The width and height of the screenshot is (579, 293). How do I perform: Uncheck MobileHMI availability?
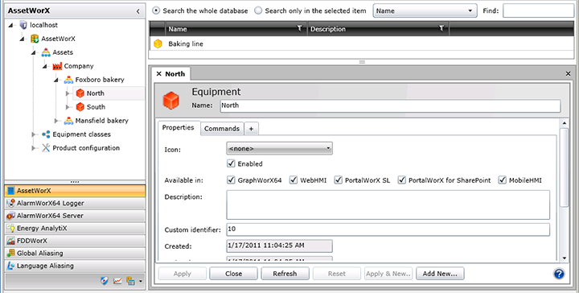click(x=503, y=180)
